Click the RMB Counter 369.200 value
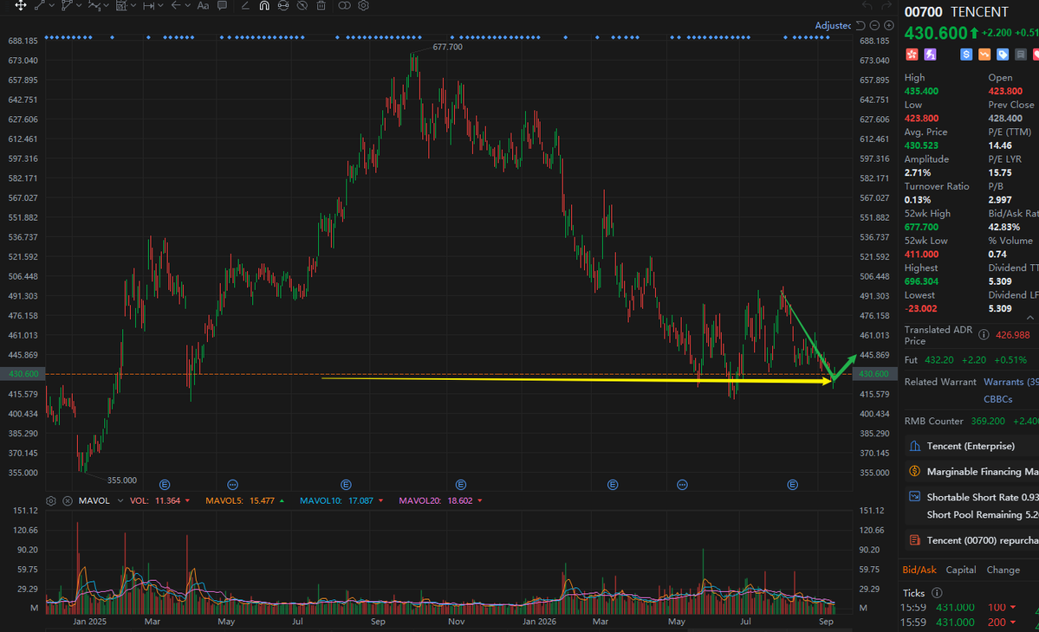Image resolution: width=1039 pixels, height=632 pixels. point(987,421)
